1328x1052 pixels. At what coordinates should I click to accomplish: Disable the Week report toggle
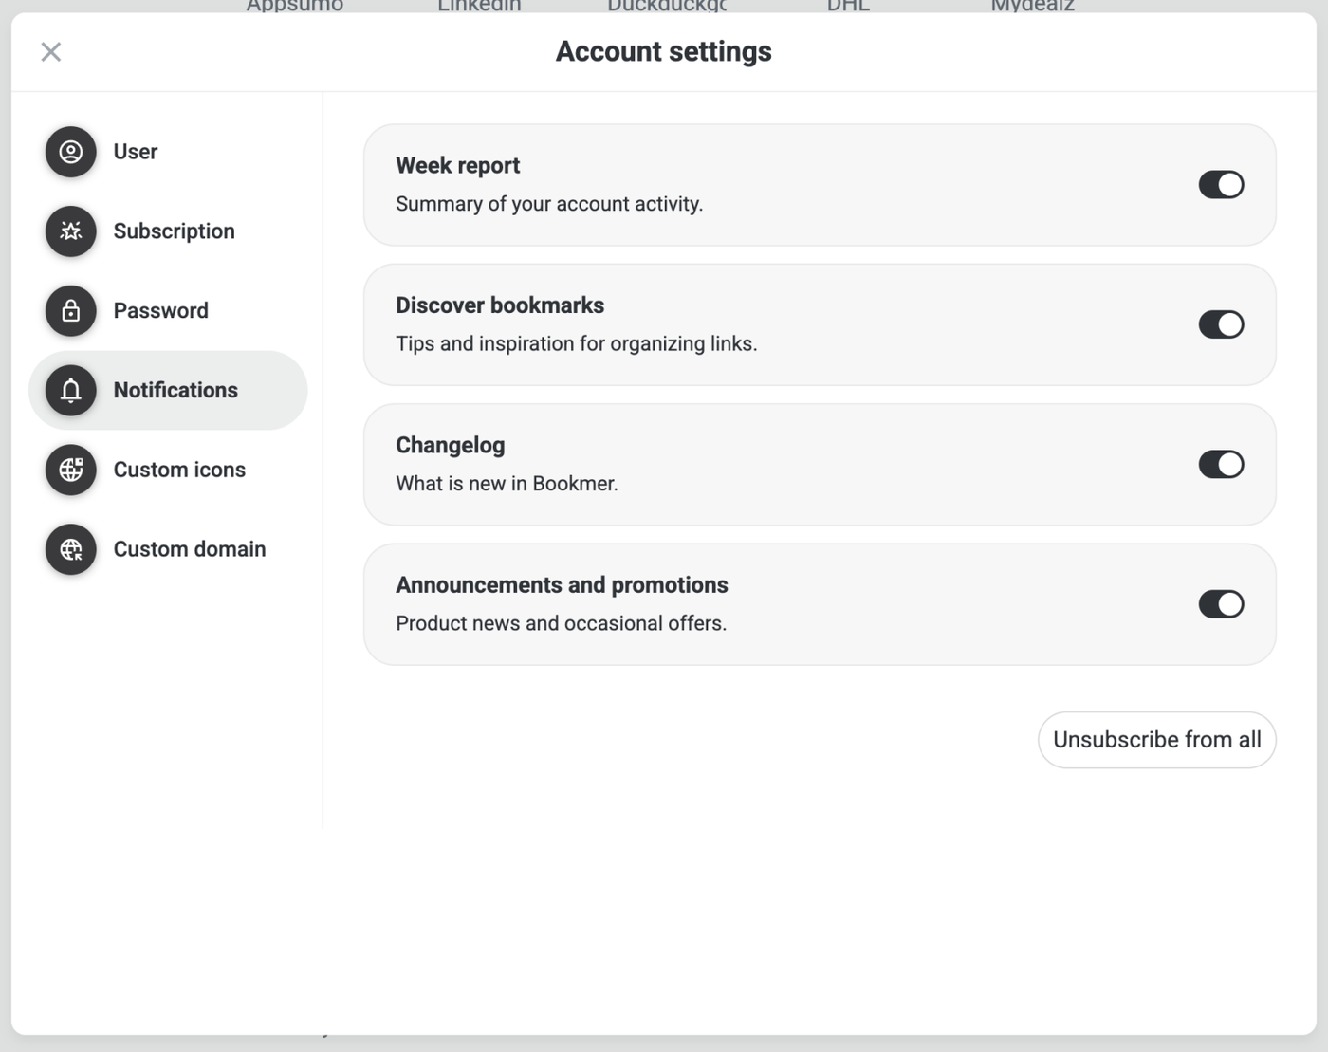[1221, 185]
